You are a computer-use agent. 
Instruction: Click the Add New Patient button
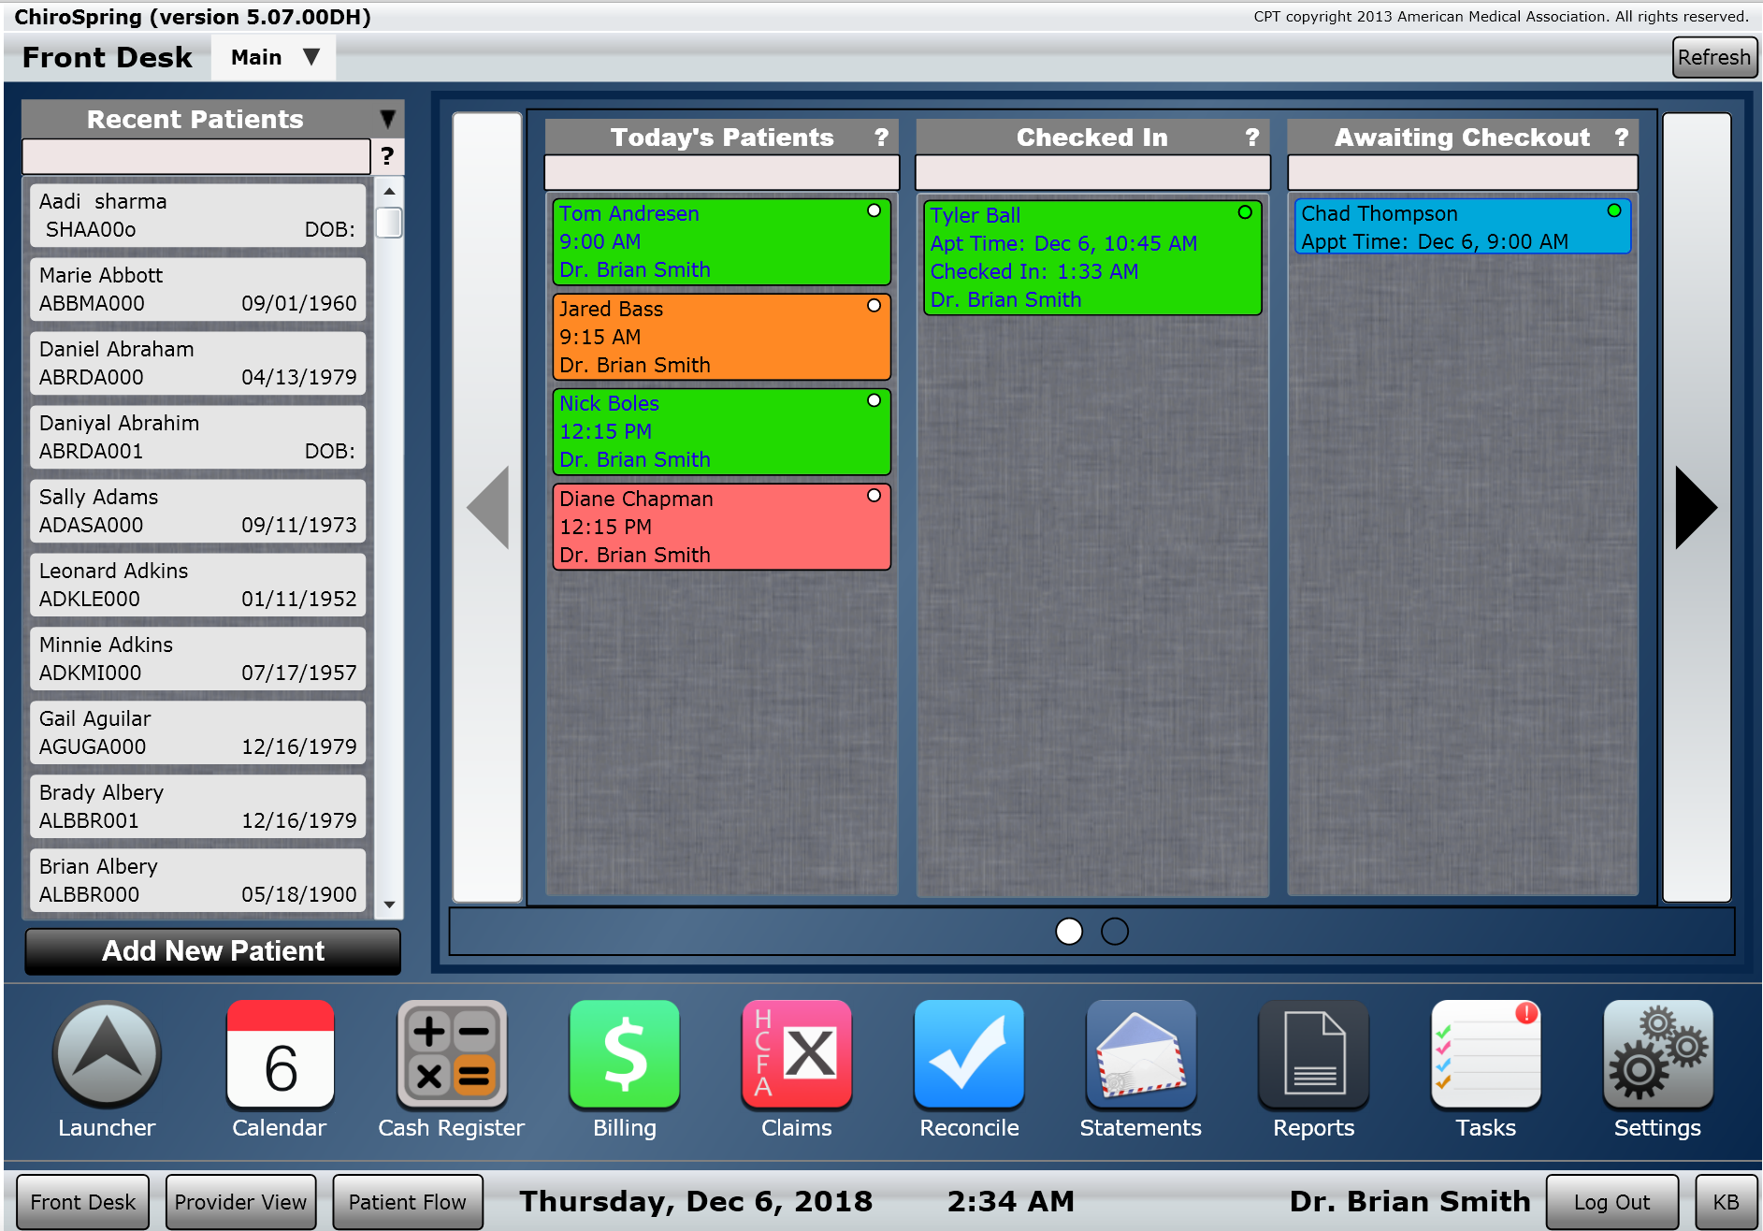click(212, 950)
